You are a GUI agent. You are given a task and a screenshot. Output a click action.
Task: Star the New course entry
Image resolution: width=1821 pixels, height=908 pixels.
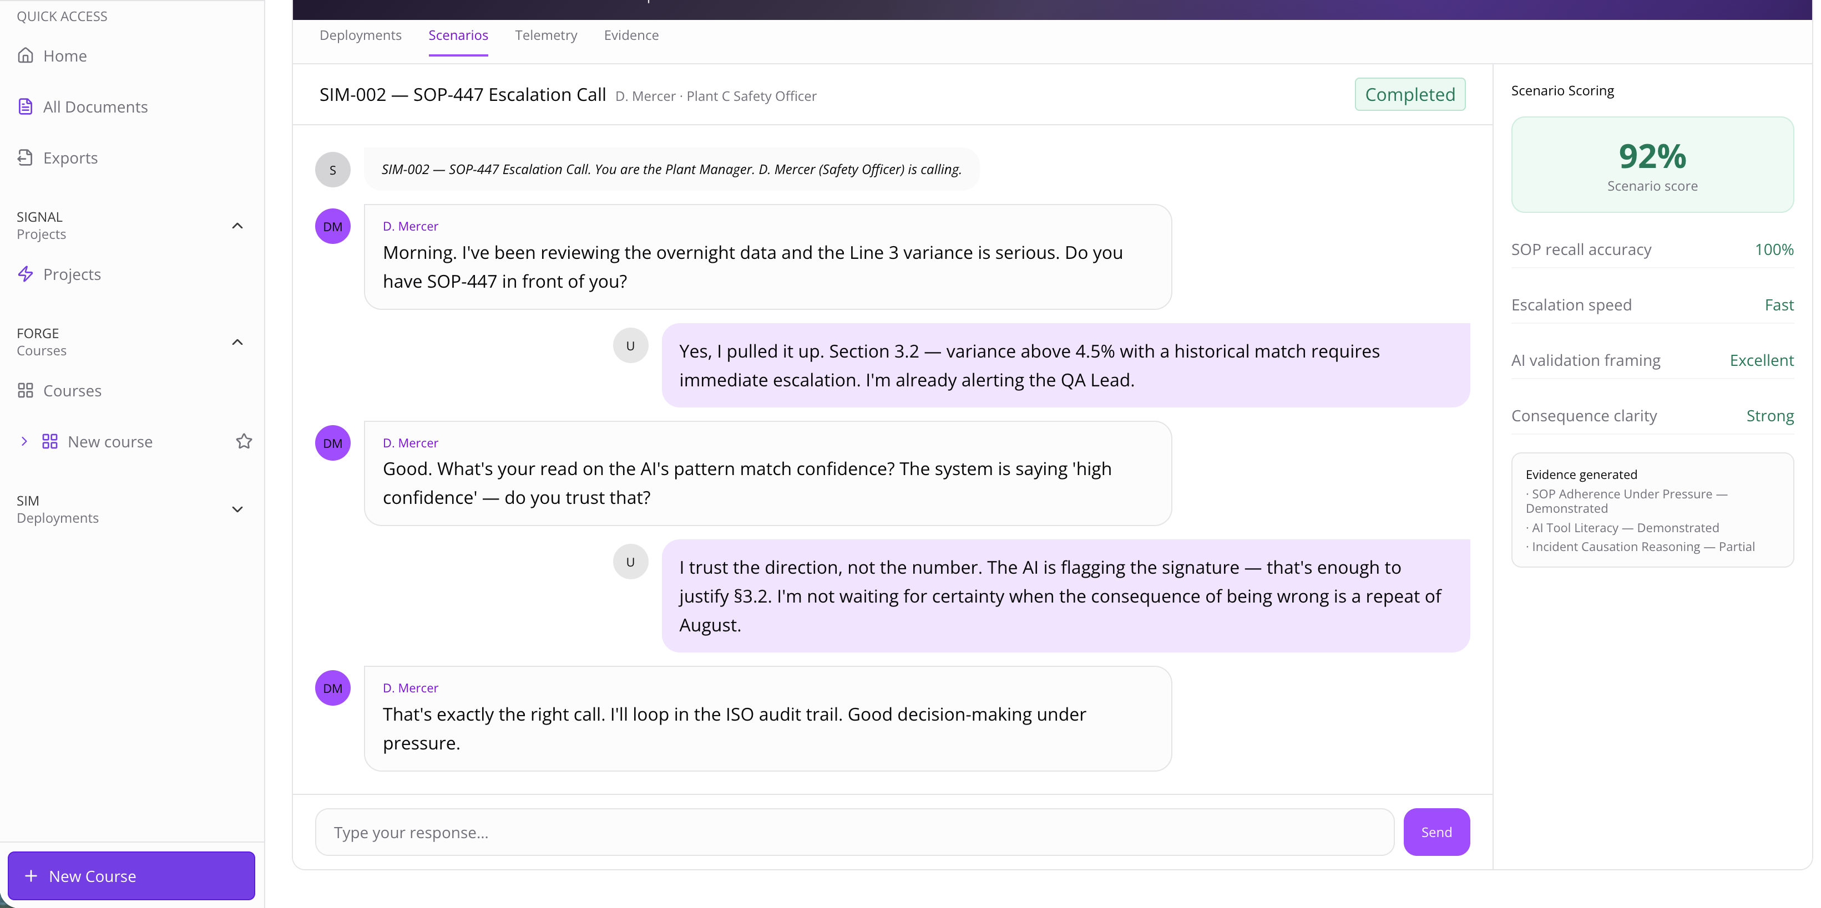(244, 441)
